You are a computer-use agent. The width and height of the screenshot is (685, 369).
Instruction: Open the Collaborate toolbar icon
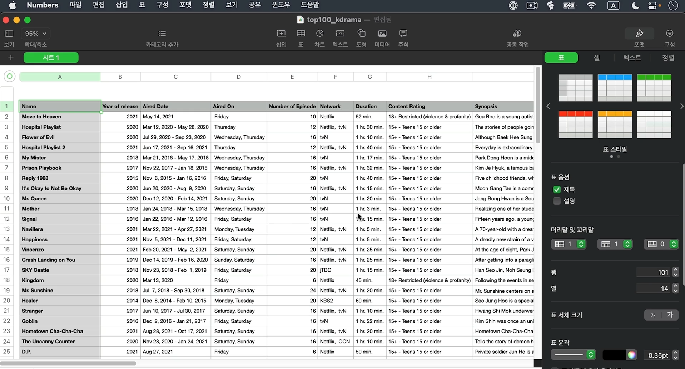[x=517, y=34]
